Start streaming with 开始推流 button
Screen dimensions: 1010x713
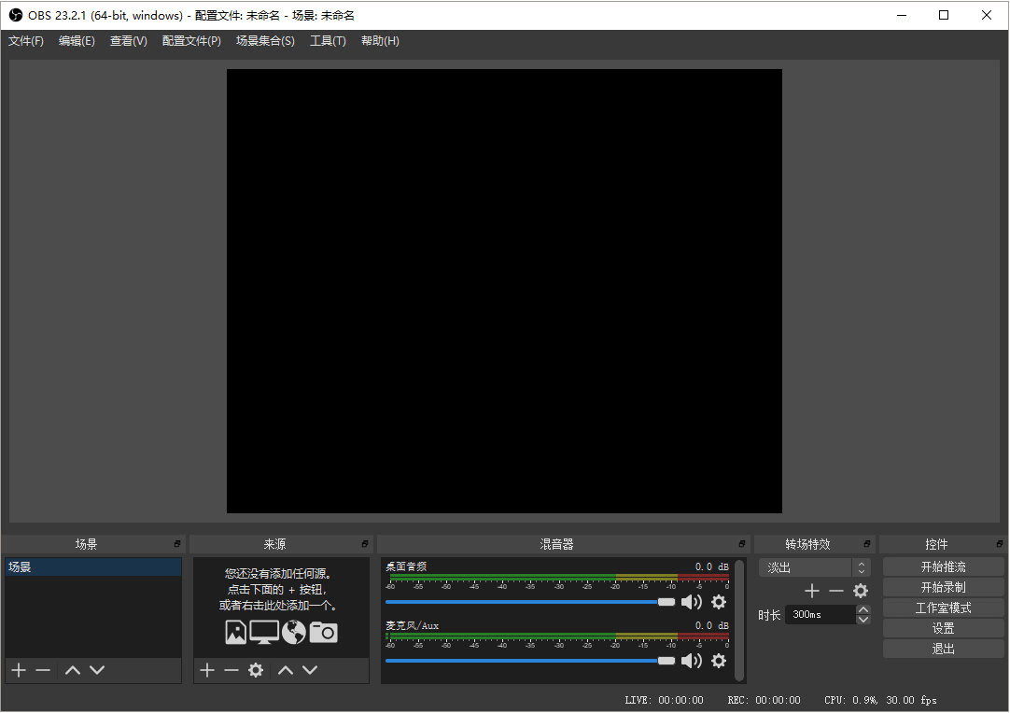[x=943, y=566]
